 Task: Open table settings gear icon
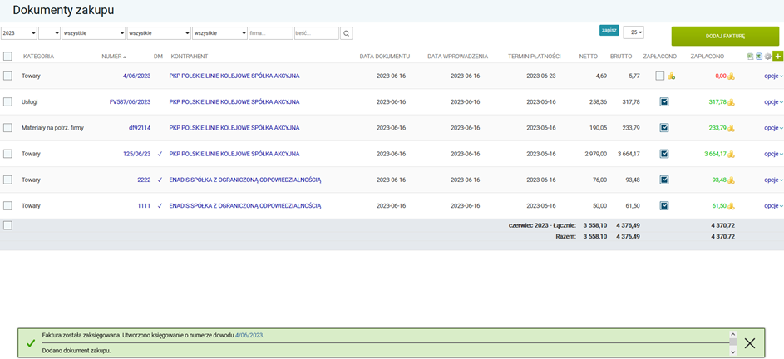click(768, 57)
